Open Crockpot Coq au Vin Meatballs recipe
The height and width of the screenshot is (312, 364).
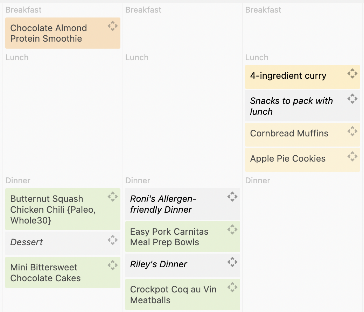point(173,295)
